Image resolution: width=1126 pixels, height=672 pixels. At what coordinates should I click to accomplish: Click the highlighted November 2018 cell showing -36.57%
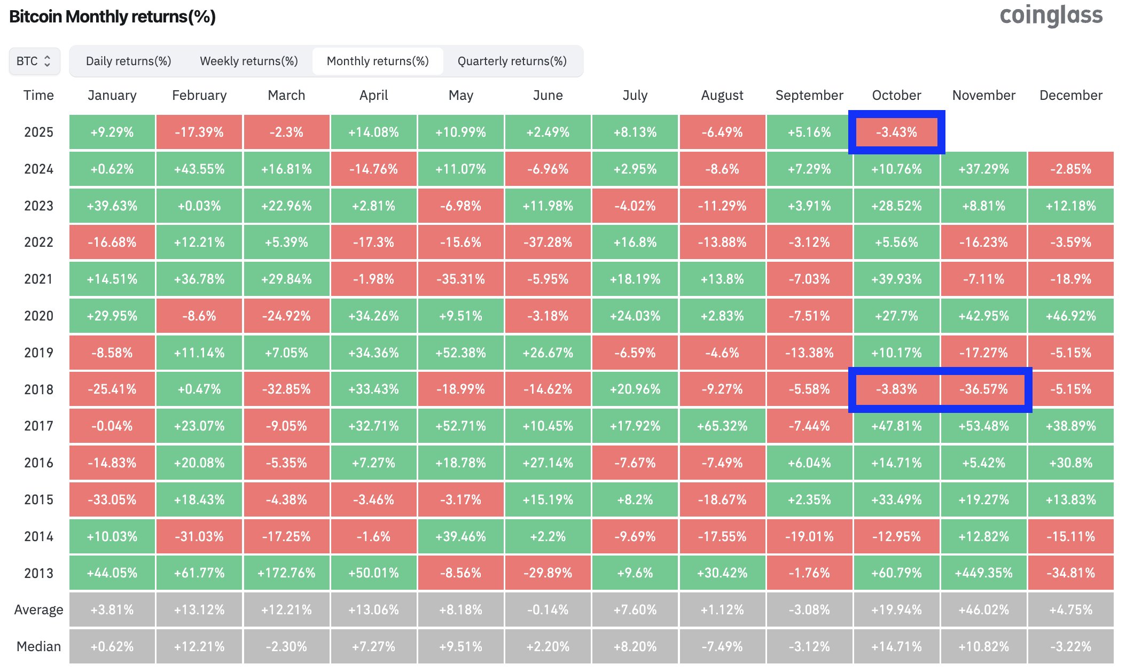[983, 389]
